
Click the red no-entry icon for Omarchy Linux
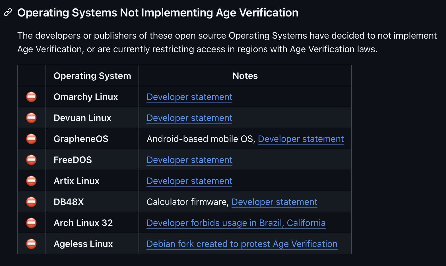[31, 97]
